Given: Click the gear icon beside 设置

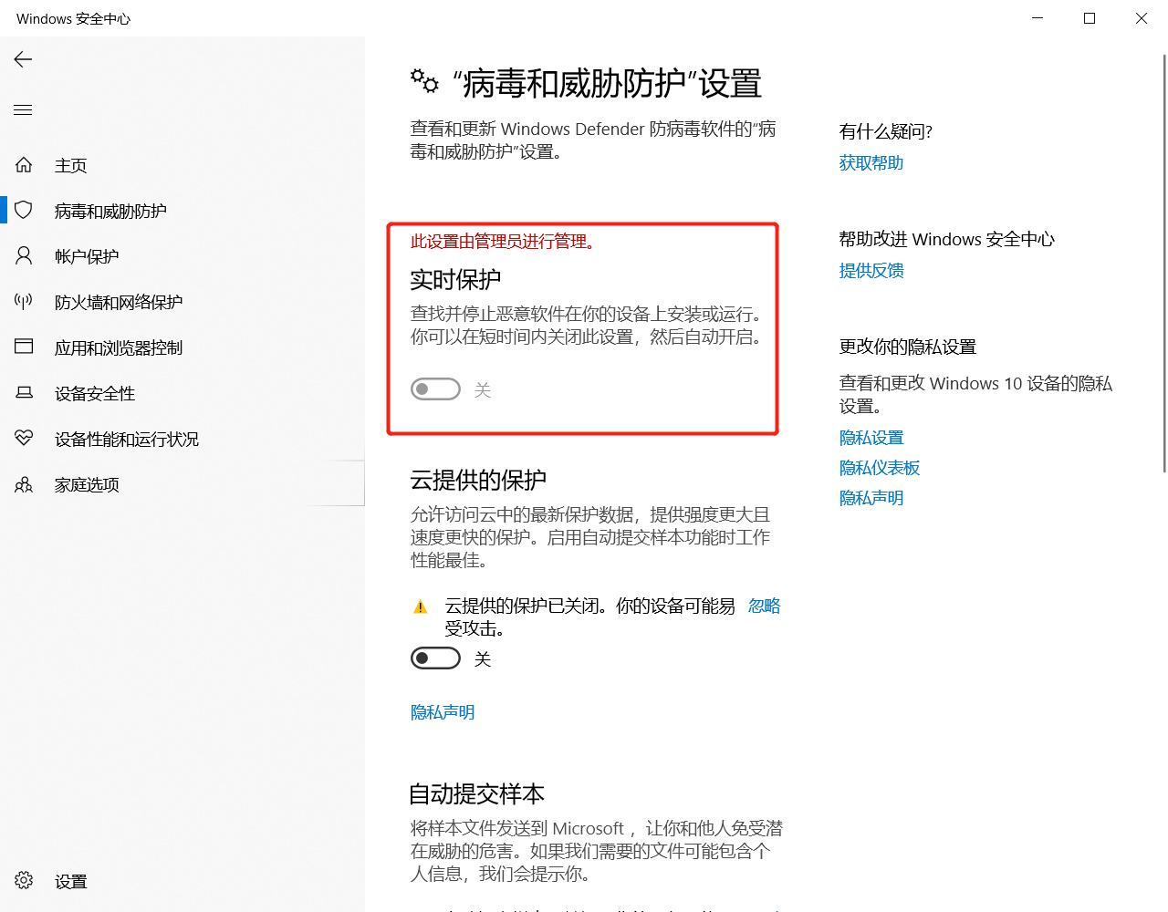Looking at the screenshot, I should click(24, 880).
